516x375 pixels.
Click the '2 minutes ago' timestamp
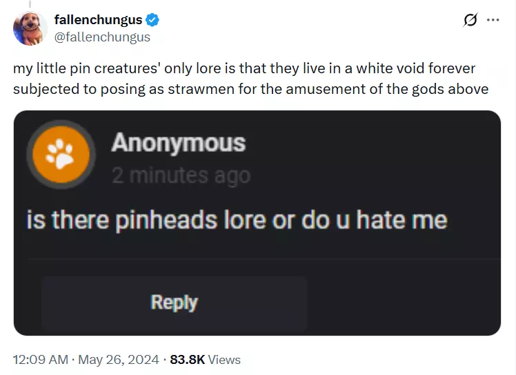coord(181,175)
